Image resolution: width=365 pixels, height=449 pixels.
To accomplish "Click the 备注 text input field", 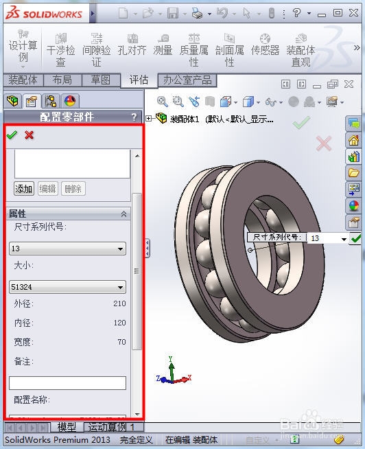I will click(67, 383).
